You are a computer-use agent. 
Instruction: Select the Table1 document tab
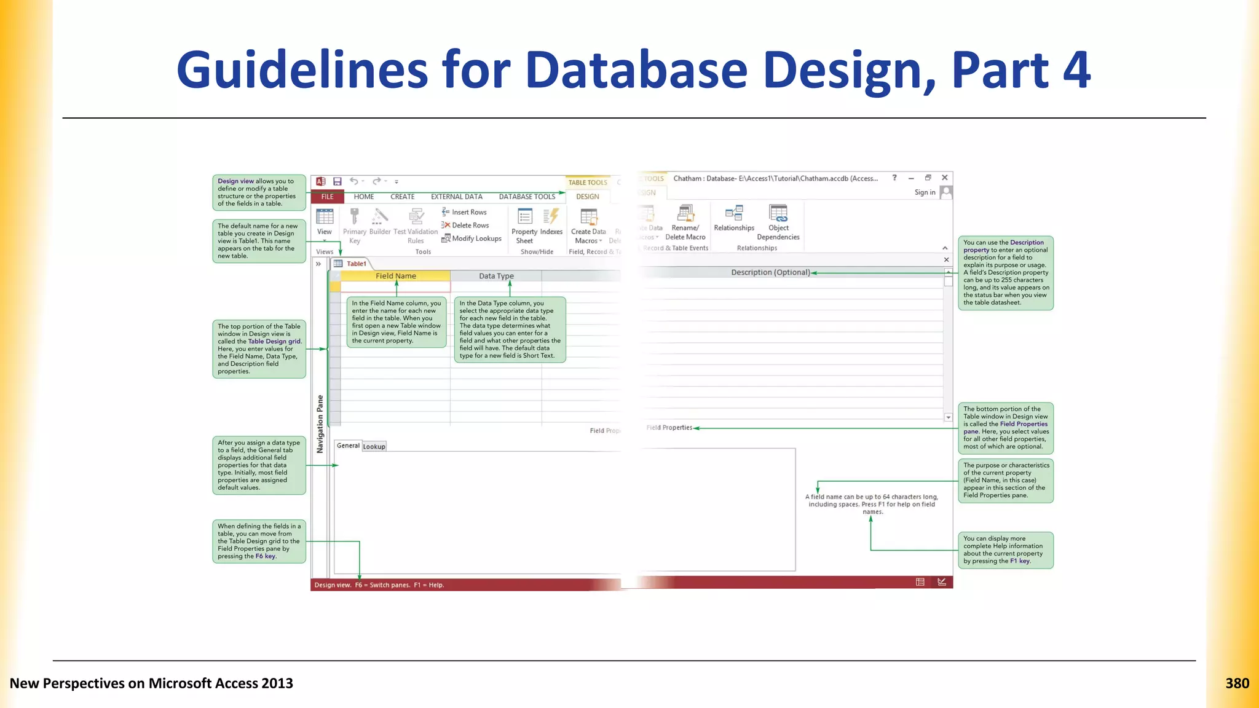350,264
